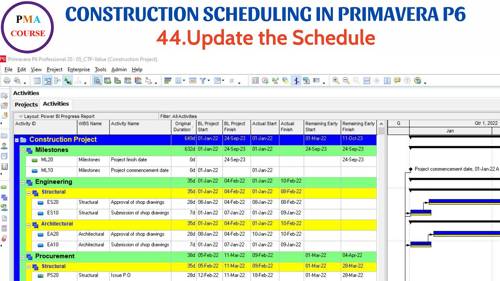Screen dimensions: 500x281
Task: Open Expenses calculator icon in sidebar
Action: 4,228
